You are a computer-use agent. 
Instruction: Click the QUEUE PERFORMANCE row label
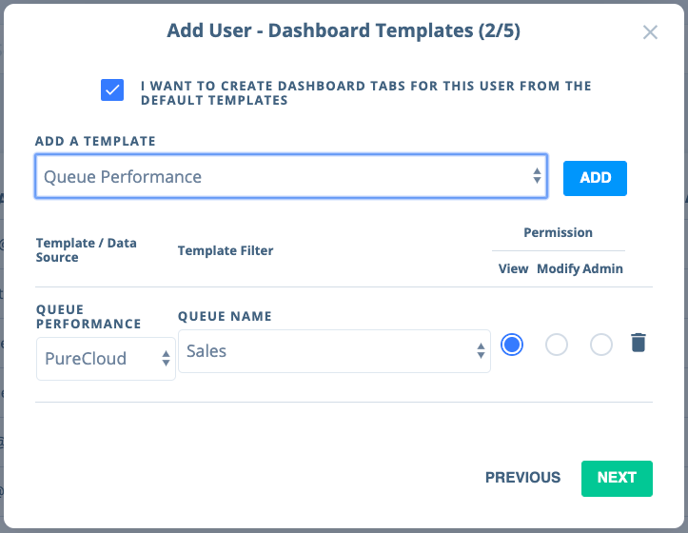[x=88, y=317]
